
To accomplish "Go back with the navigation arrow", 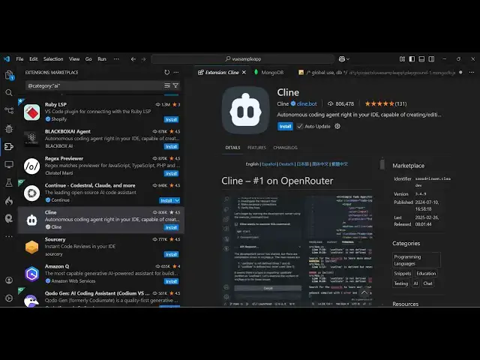I will [x=133, y=59].
